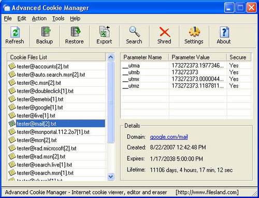
Task: Select tester@google[1].txt cookie file
Action: 56,108
